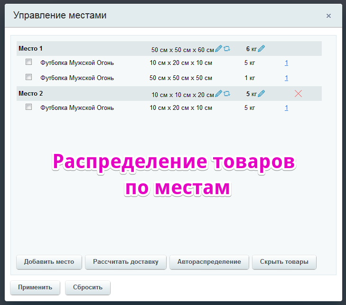Click the Управление местами dialog title
The image size is (346, 305).
click(x=60, y=16)
